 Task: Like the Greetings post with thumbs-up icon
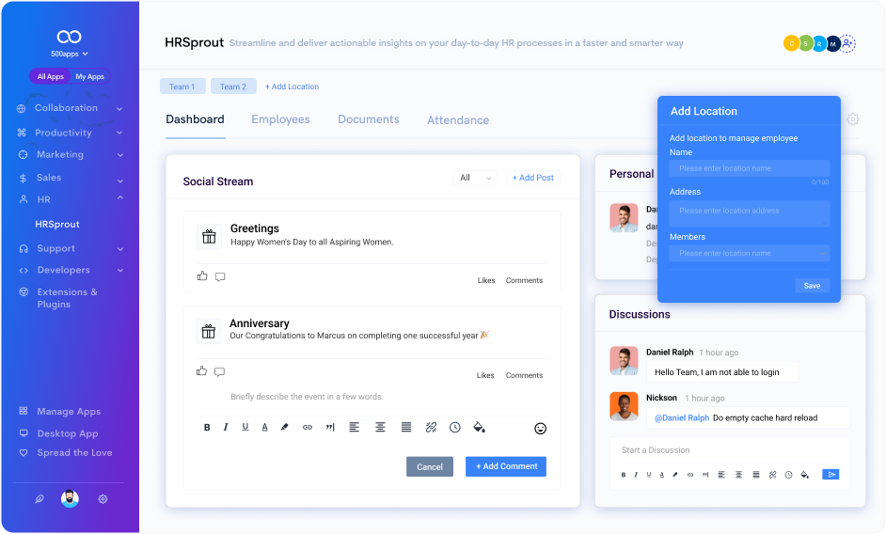coord(202,276)
